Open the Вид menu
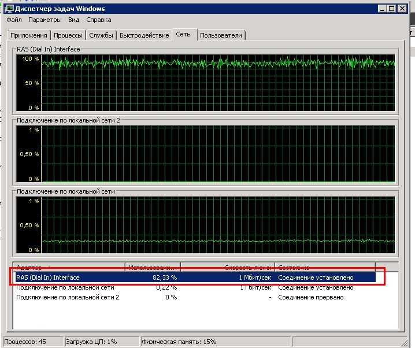This screenshot has width=415, height=348. 73,20
